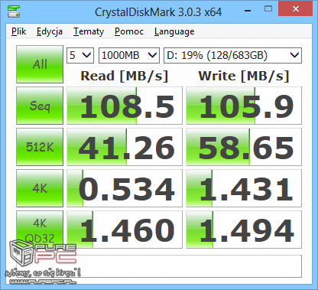Screen dimensions: 318x290
Task: Start the 512K random test
Action: click(40, 147)
